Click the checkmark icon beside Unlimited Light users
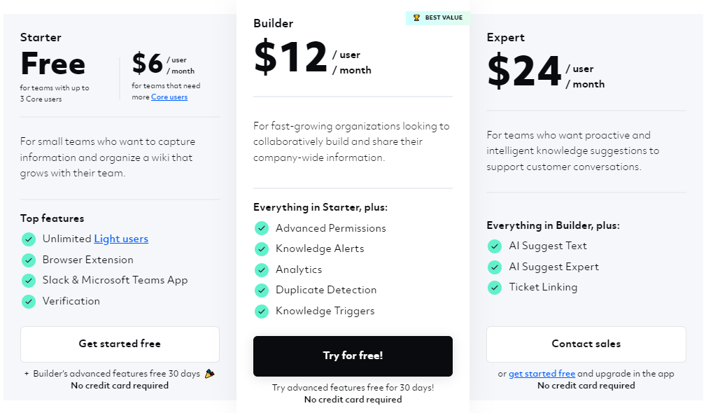The image size is (706, 413). [x=29, y=239]
